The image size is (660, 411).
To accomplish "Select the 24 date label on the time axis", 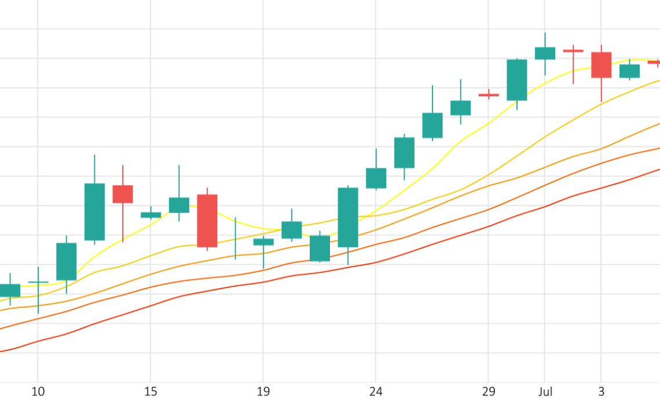I will [376, 392].
